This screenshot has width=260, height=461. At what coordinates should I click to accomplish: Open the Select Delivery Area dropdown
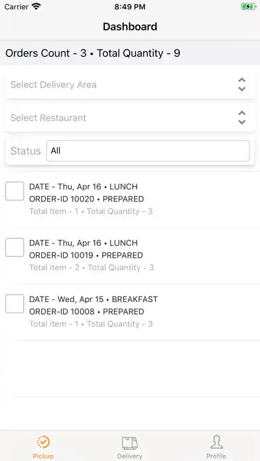(130, 85)
